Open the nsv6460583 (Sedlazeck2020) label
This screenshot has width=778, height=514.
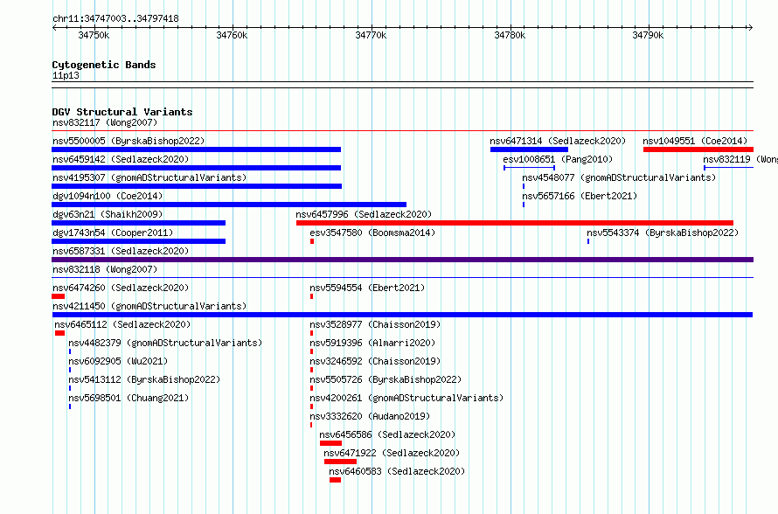tap(397, 471)
